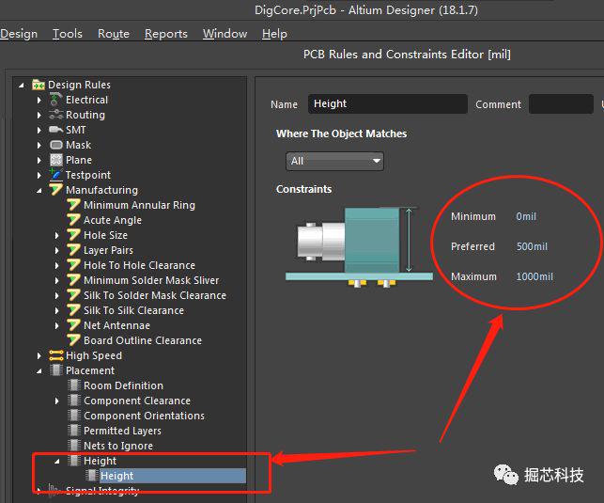Click the Design Rules folder icon
Image resolution: width=604 pixels, height=503 pixels.
click(x=39, y=85)
